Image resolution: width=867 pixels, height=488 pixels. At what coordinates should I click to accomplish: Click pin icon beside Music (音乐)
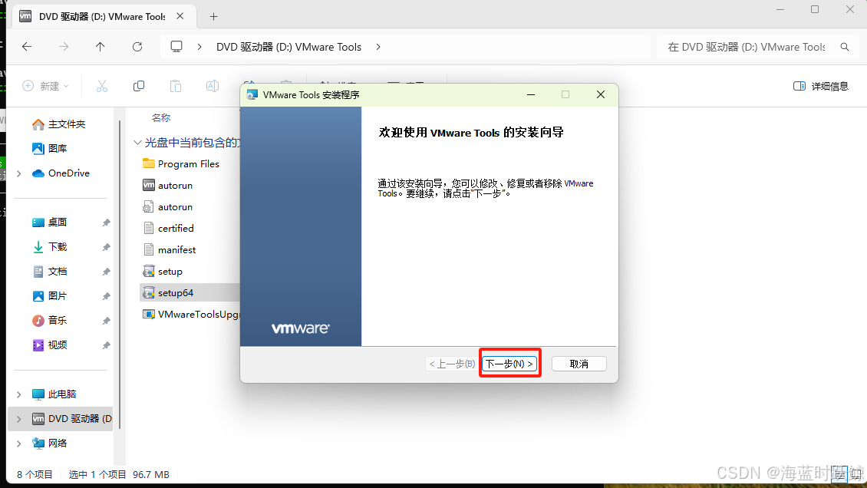tap(106, 321)
